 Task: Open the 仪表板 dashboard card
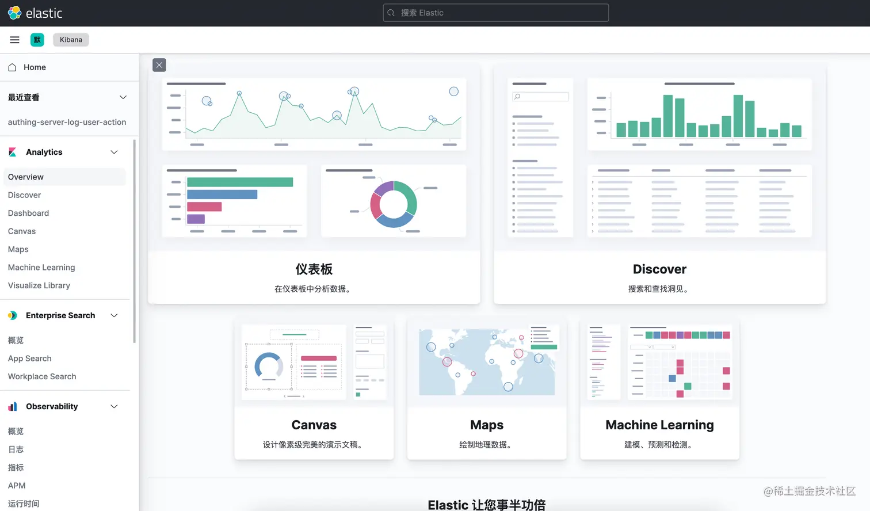[314, 183]
